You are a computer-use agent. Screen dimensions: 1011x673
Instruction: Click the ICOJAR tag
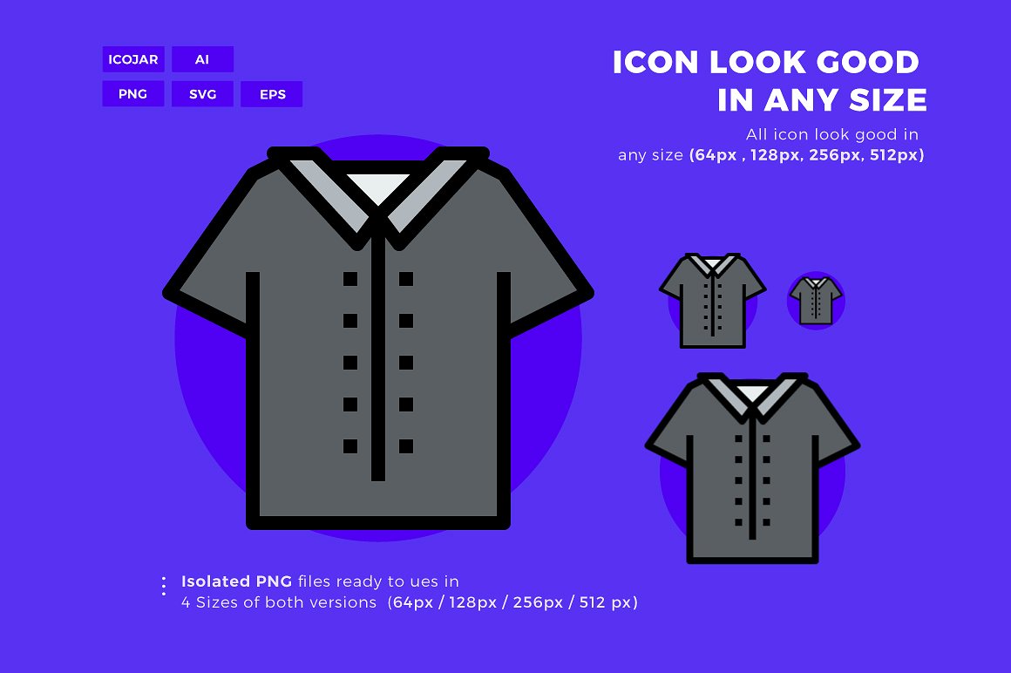[133, 59]
